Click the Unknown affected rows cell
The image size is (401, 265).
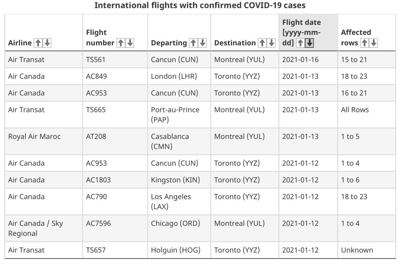click(367, 250)
